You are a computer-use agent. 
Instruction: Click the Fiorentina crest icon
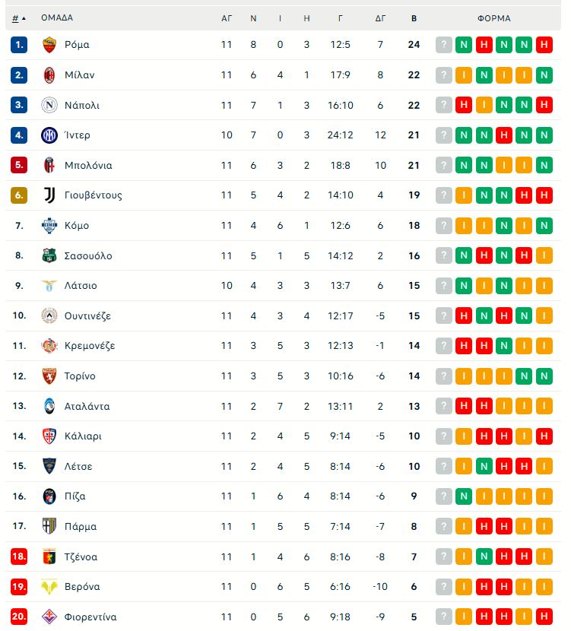click(x=49, y=617)
